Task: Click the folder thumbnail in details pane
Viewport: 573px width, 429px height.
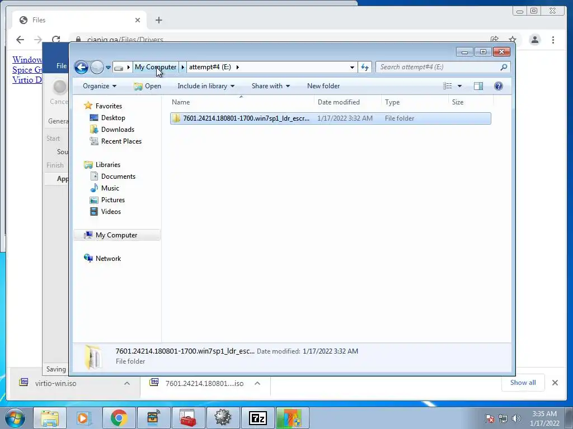Action: pos(93,356)
